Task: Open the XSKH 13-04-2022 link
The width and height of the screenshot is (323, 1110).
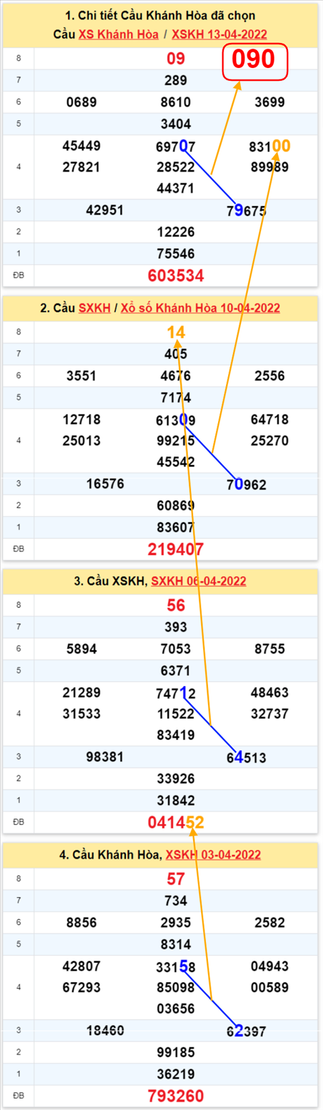Action: point(219,34)
